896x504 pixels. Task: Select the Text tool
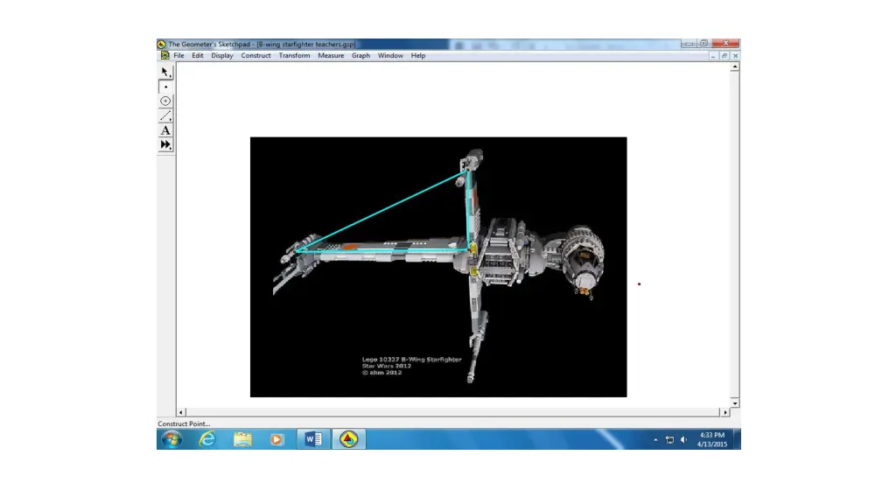(165, 130)
